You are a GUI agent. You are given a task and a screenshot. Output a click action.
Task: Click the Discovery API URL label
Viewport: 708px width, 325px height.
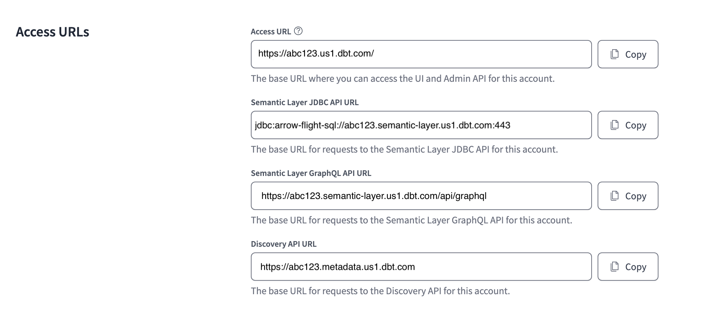tap(284, 244)
